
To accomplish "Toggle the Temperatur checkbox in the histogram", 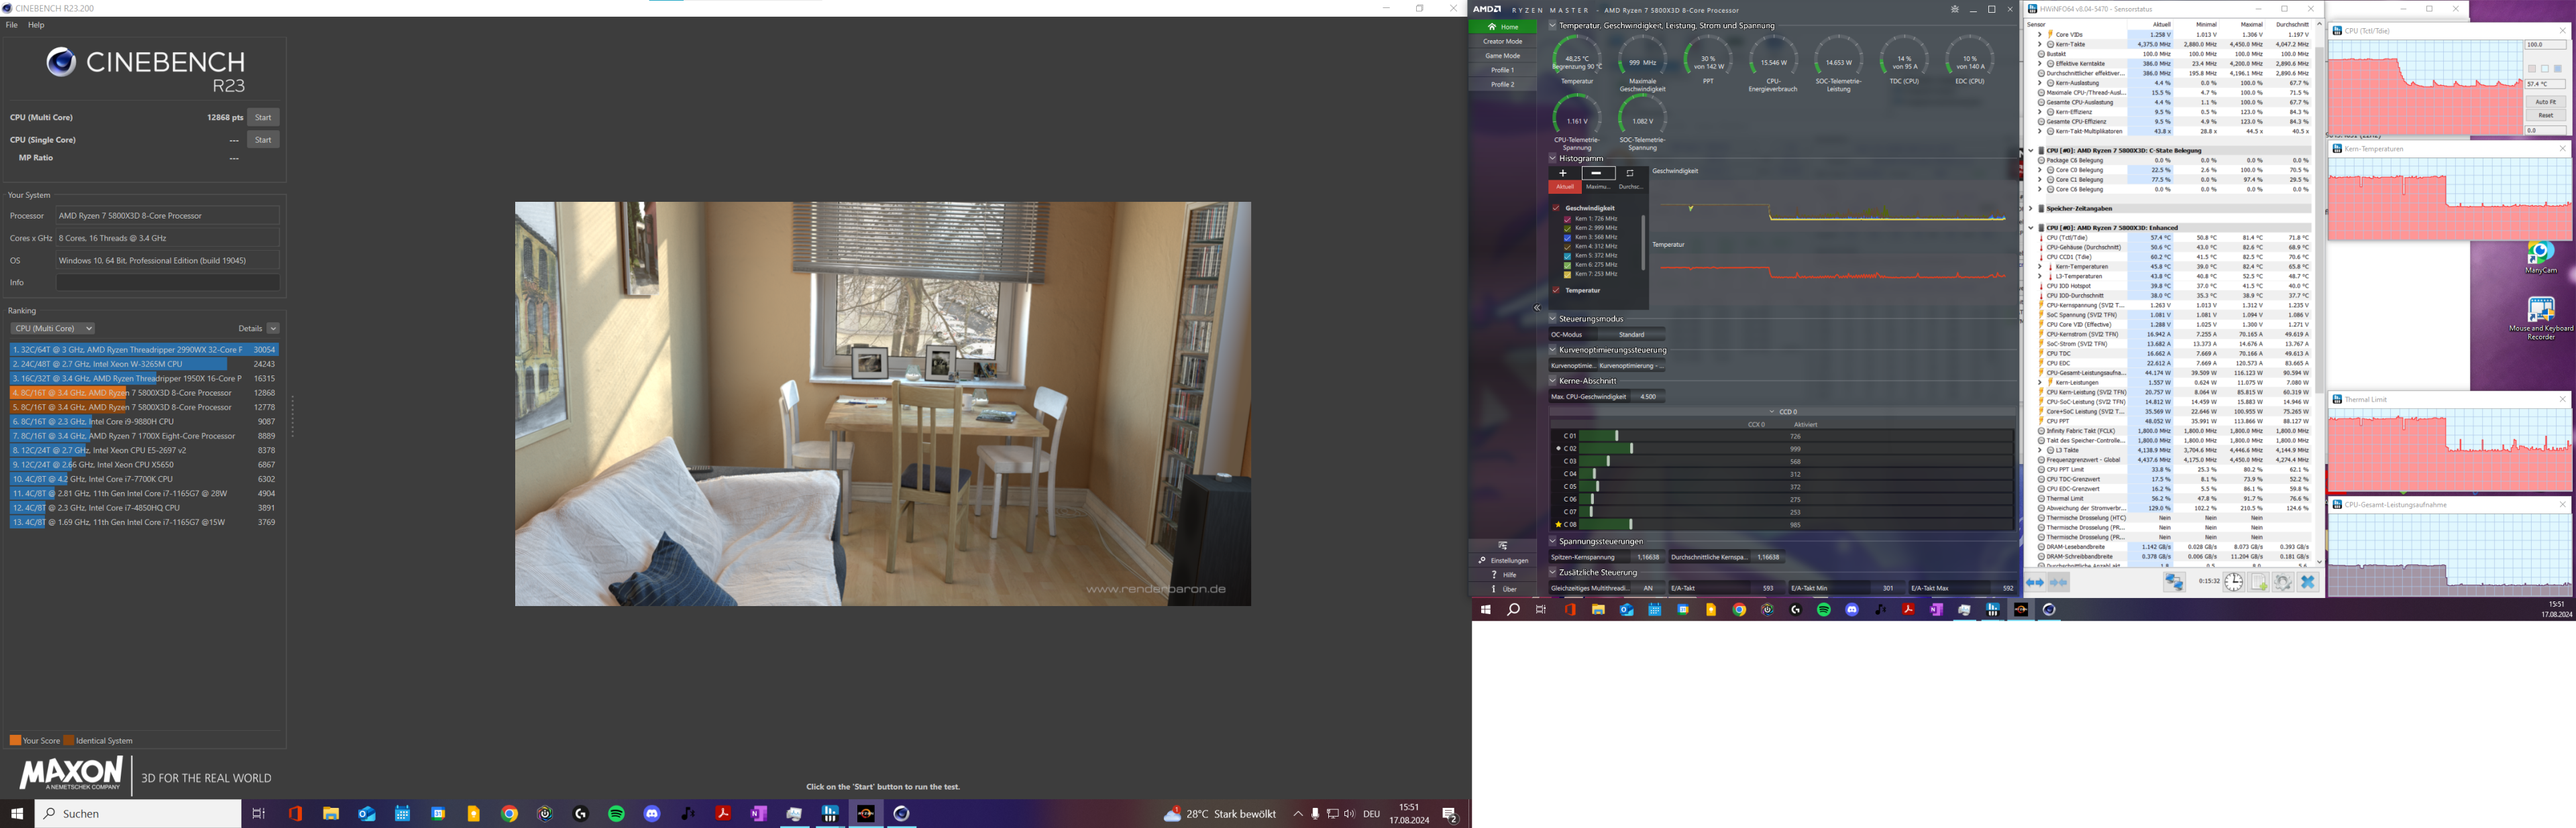I will tap(1556, 290).
